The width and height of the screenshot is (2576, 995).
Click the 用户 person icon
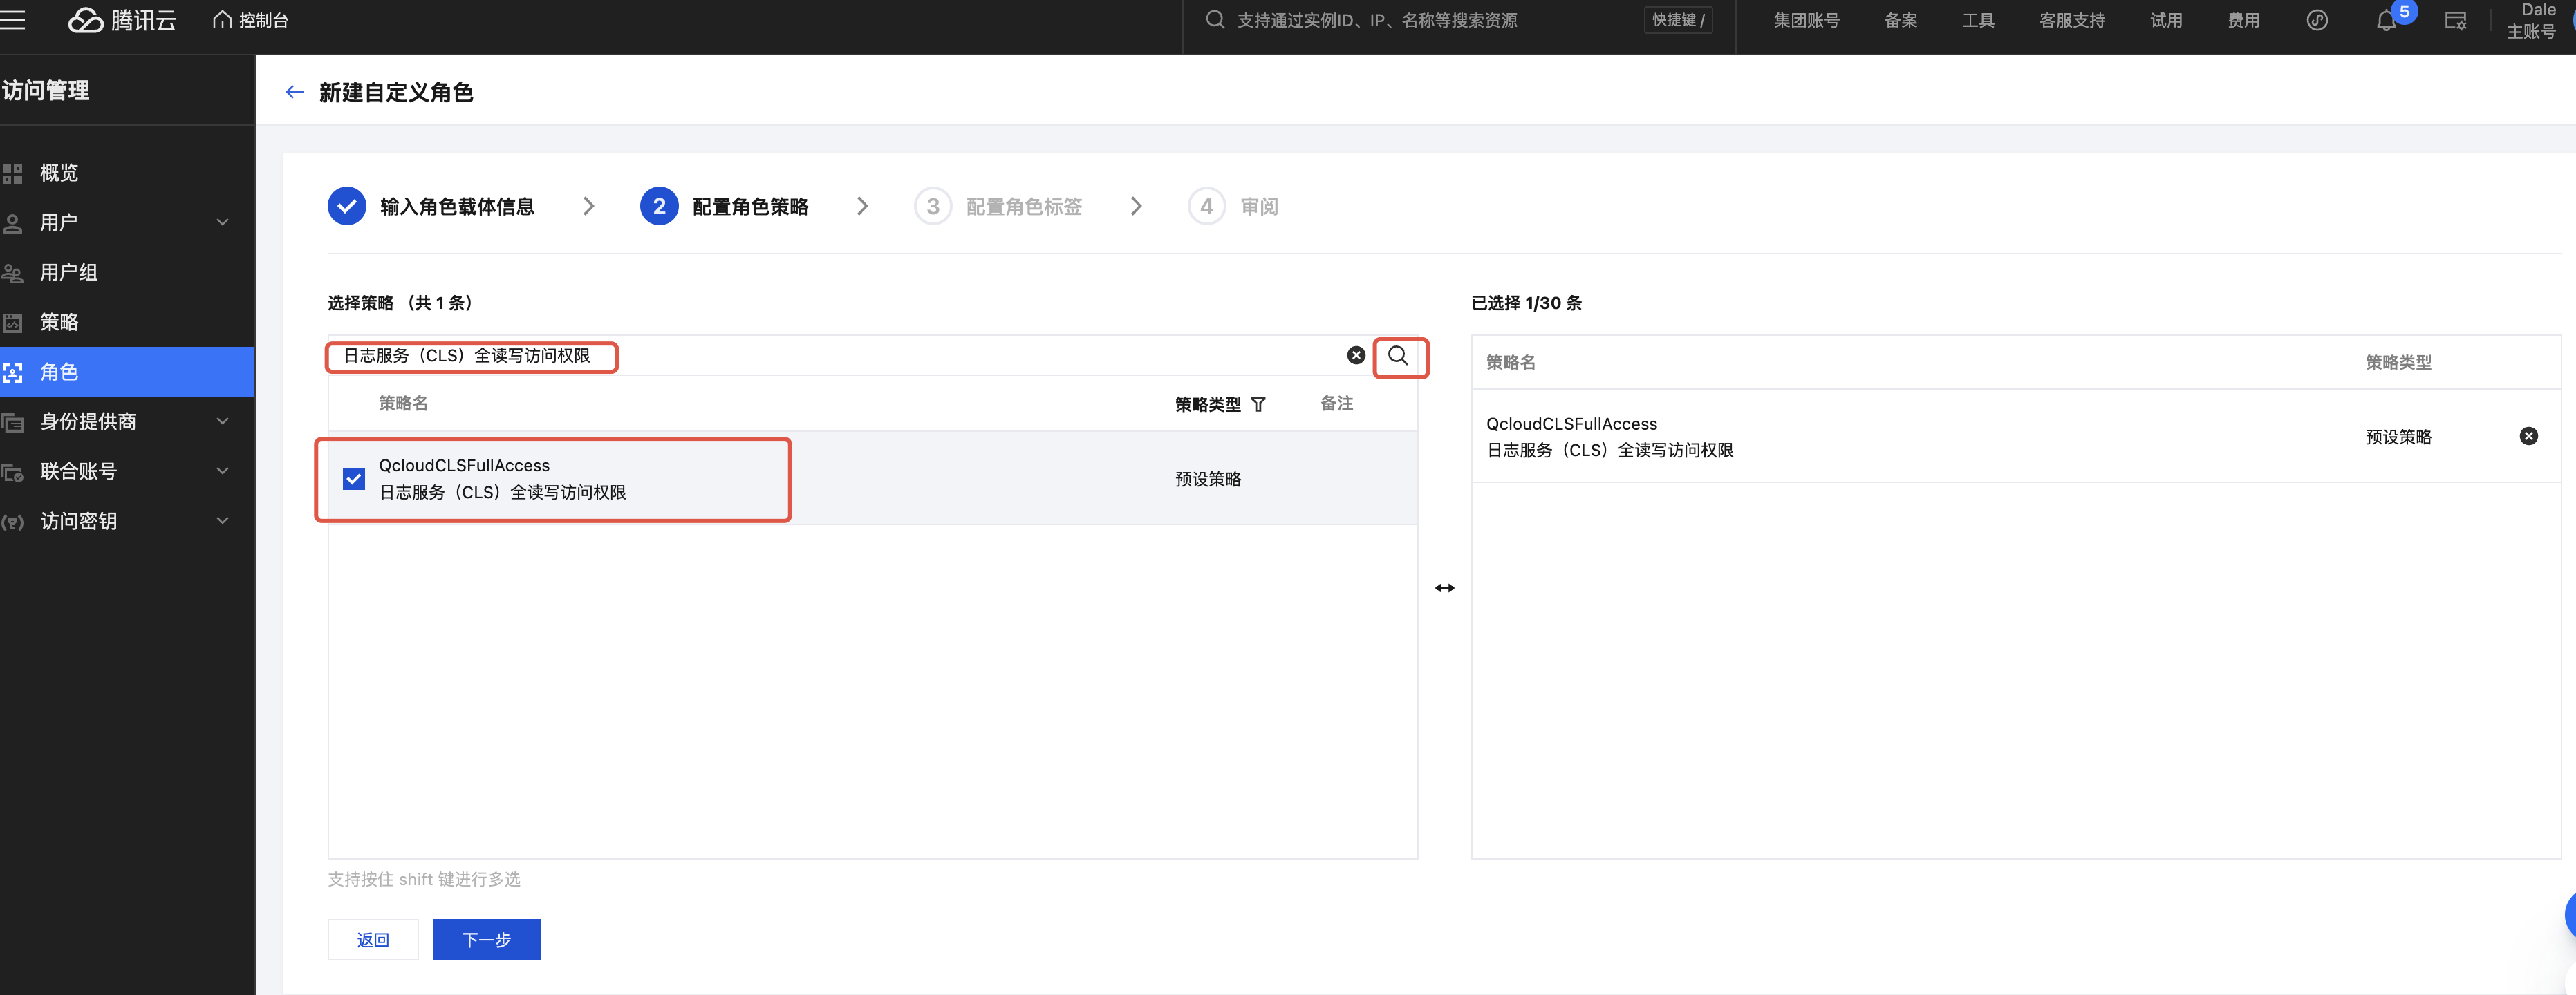[x=12, y=222]
